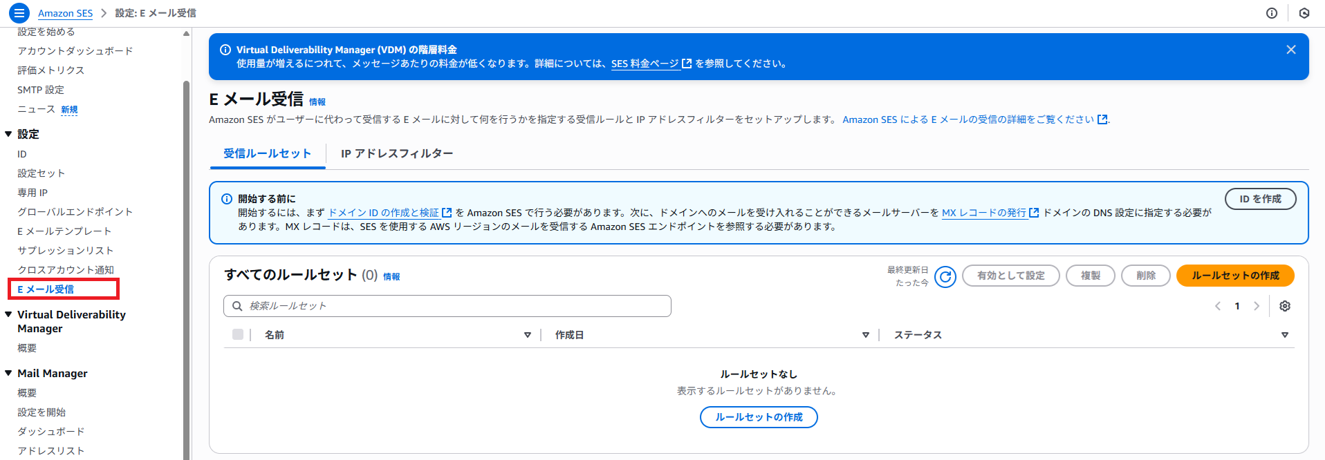This screenshot has width=1325, height=460.
Task: Open E メールテンプレート in sidebar
Action: [64, 231]
